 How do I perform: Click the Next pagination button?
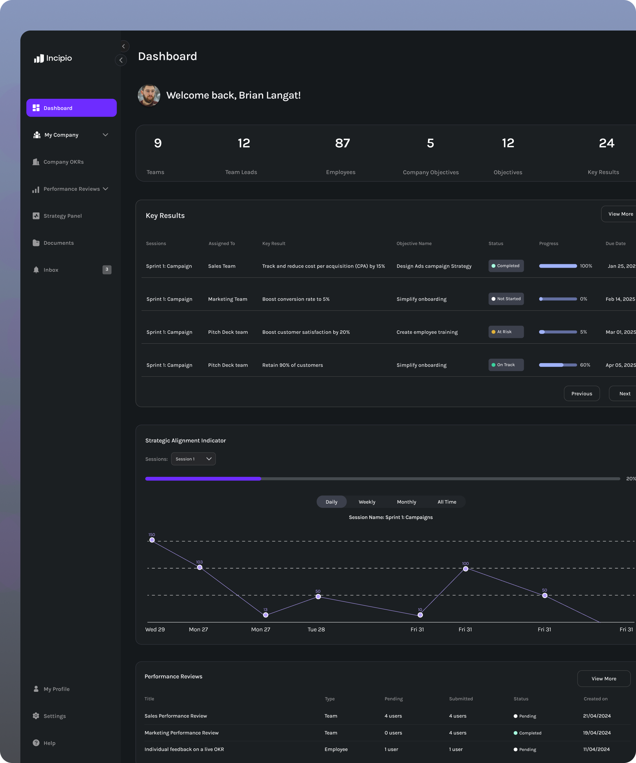625,393
